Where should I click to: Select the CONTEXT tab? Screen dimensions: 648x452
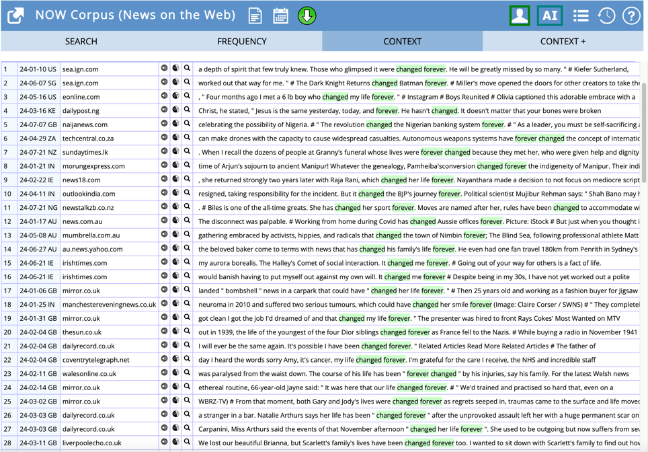[x=402, y=41]
